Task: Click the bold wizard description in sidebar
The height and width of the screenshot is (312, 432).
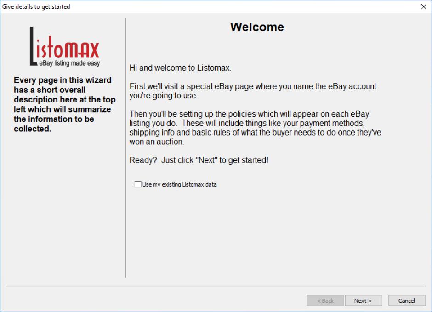Action: [x=65, y=104]
